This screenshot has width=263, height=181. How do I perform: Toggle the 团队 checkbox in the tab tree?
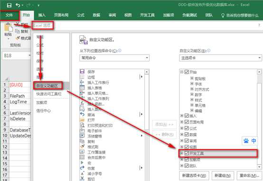[187, 166]
